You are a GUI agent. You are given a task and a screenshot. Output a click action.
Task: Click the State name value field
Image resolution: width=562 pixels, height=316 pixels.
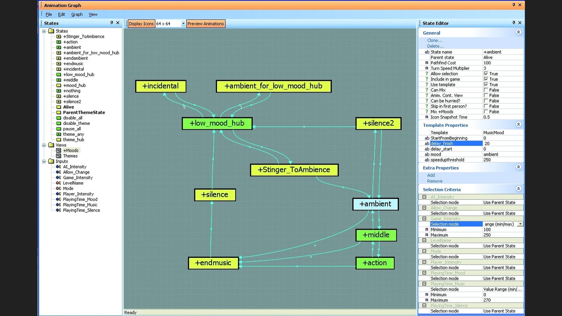tap(503, 52)
